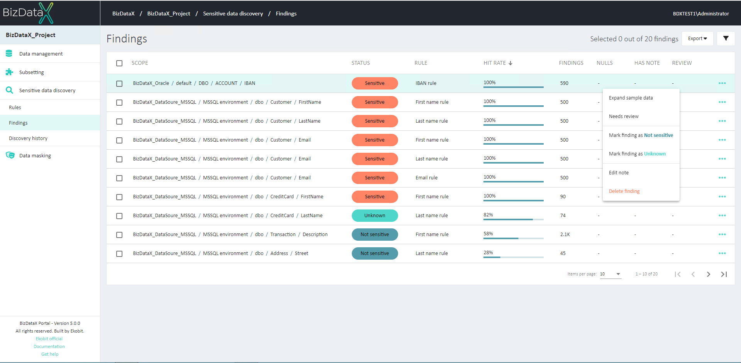This screenshot has height=363, width=741.
Task: Click the Unknown status badge
Action: coord(375,216)
